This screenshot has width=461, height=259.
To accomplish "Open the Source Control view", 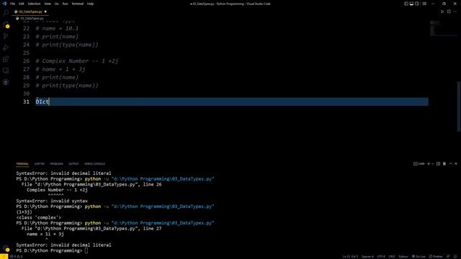I will pyautogui.click(x=6, y=36).
